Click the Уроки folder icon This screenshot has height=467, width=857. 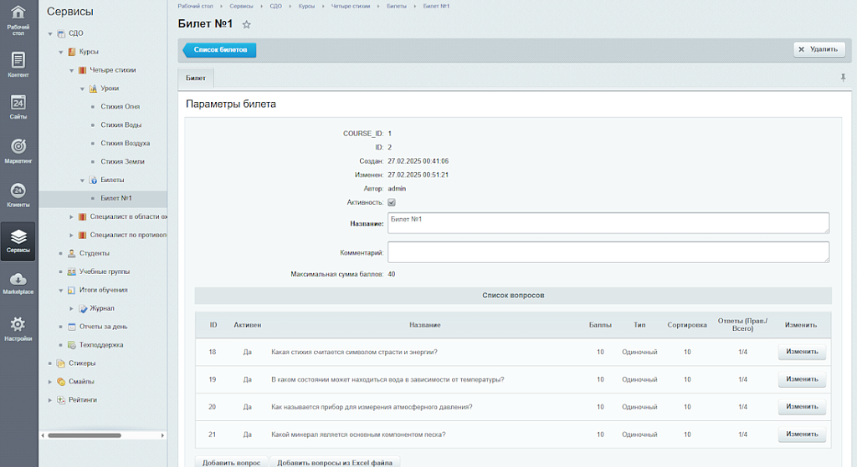[x=94, y=89]
